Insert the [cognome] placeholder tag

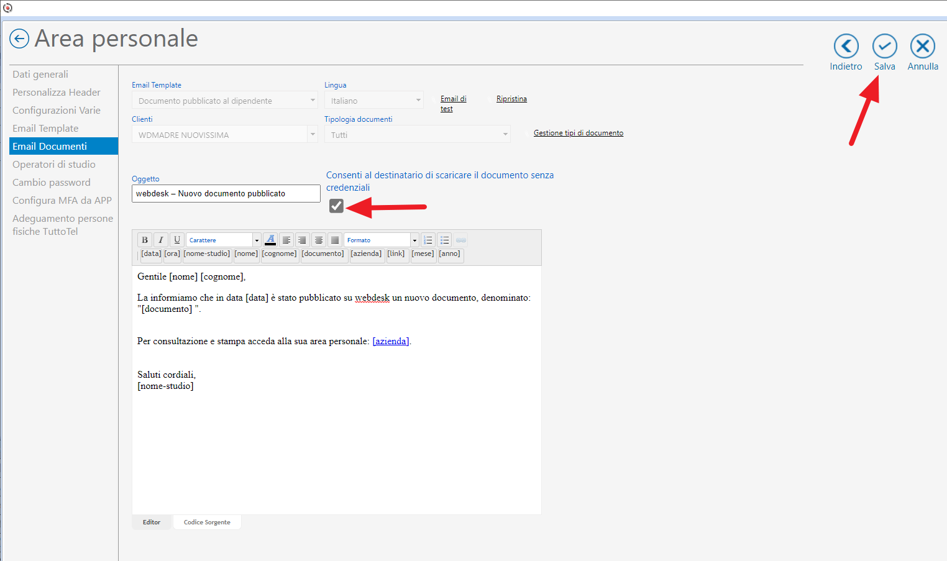tap(279, 254)
